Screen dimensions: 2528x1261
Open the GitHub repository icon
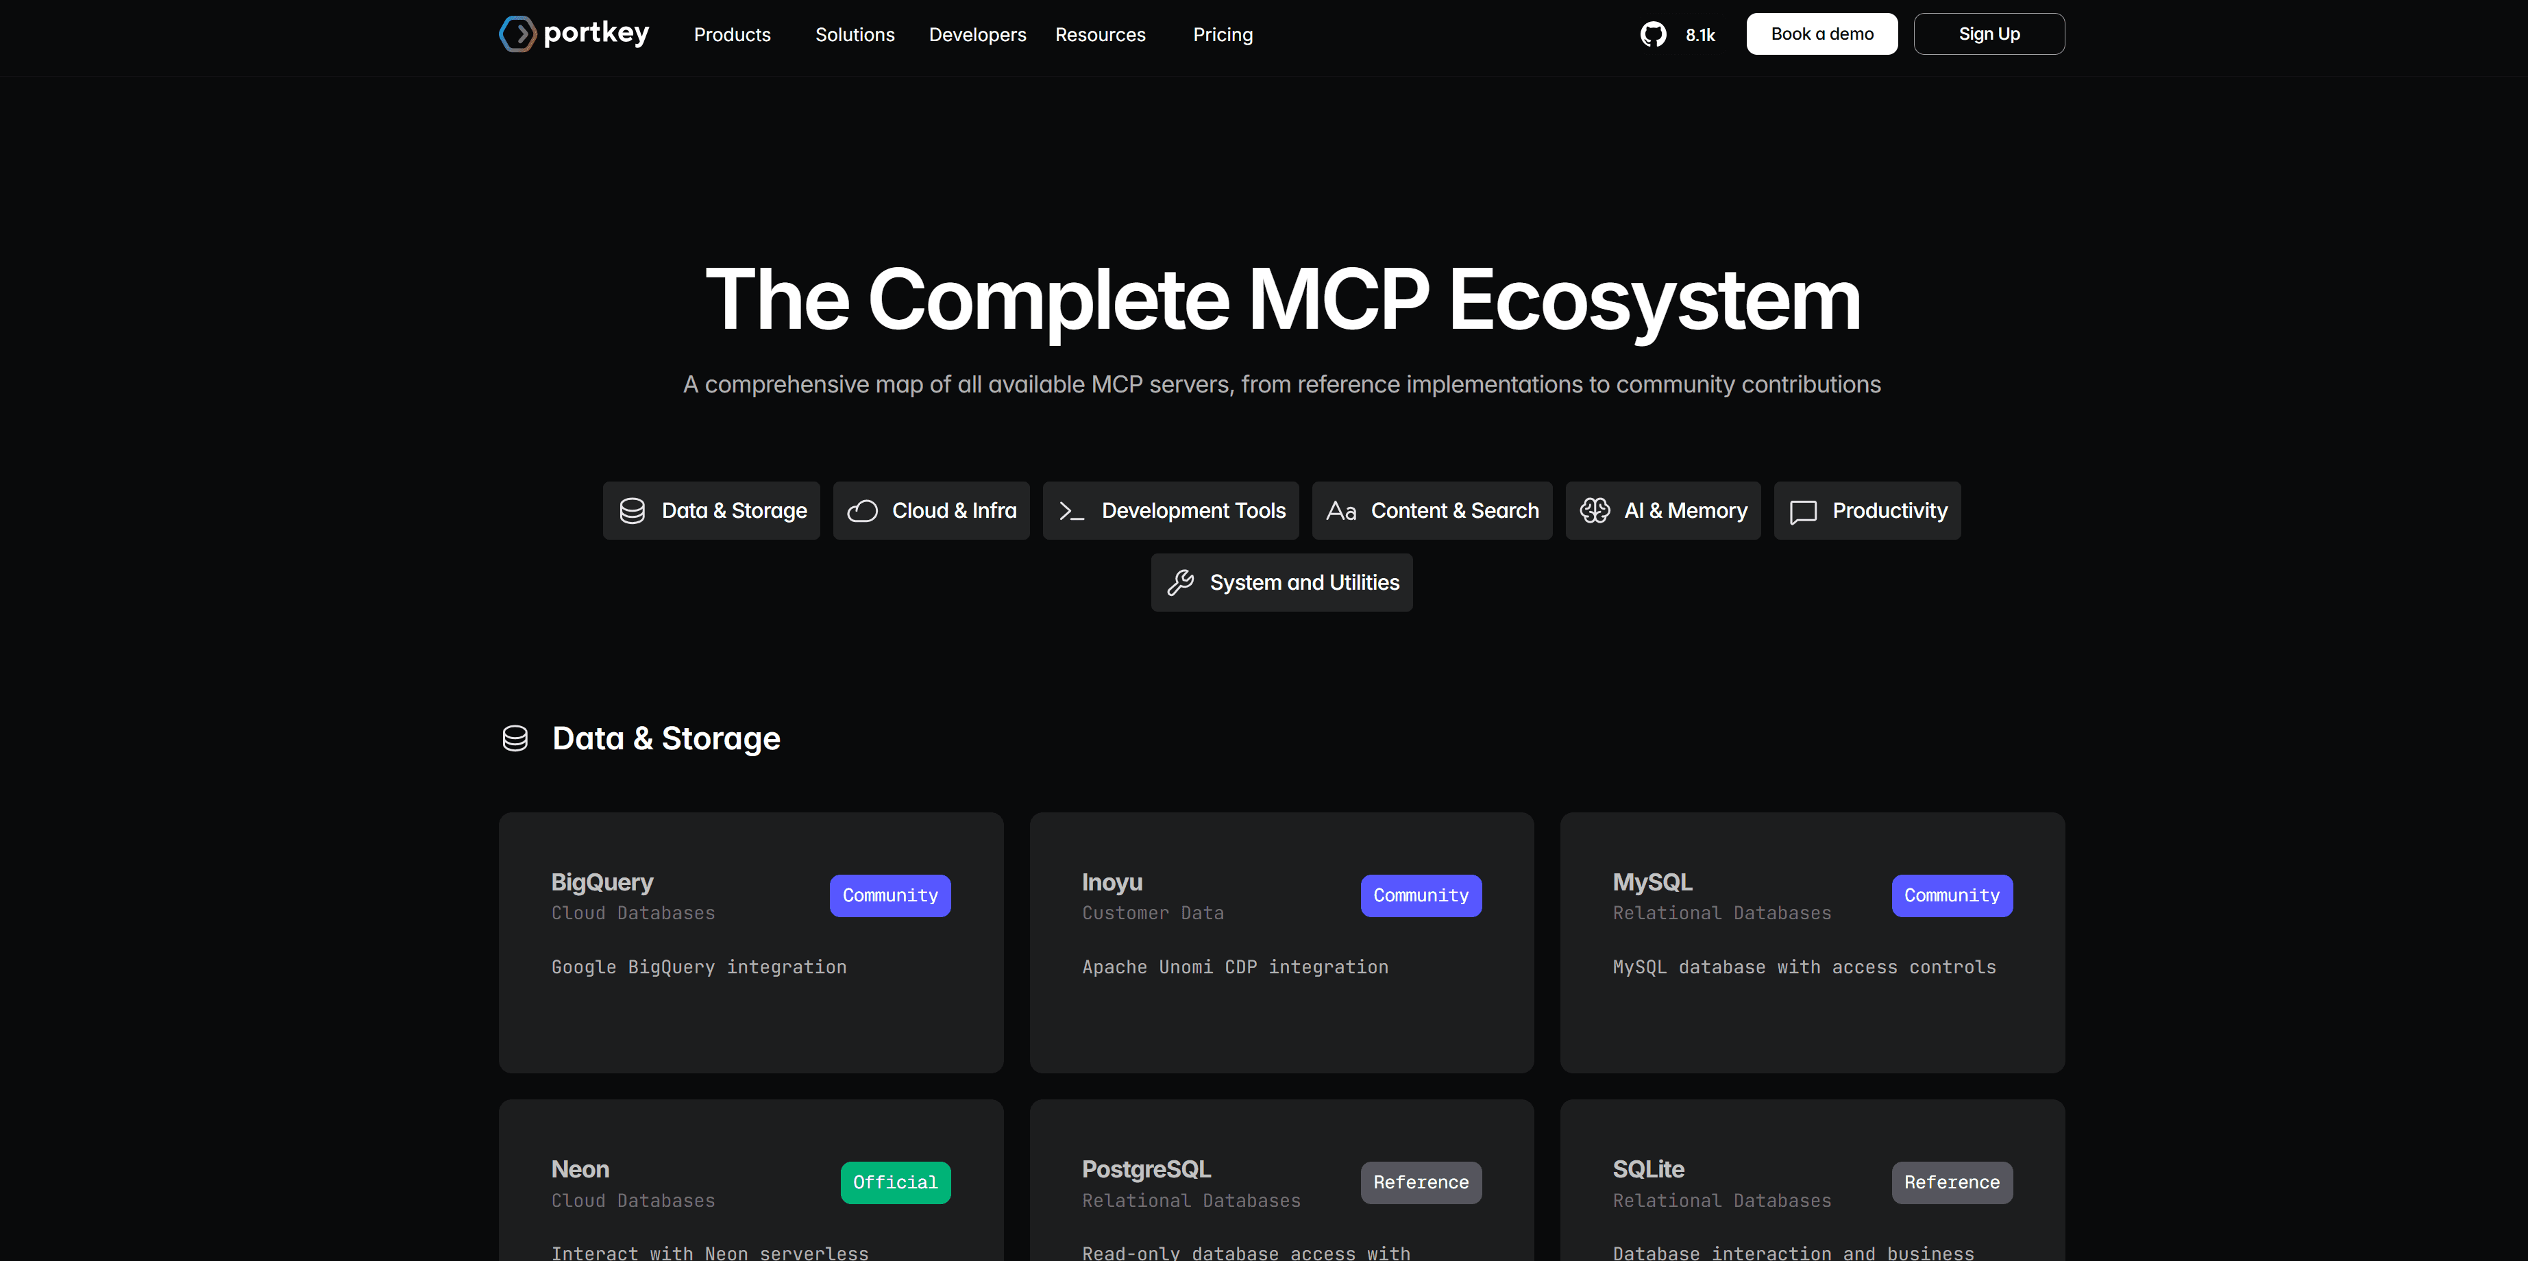pyautogui.click(x=1653, y=34)
